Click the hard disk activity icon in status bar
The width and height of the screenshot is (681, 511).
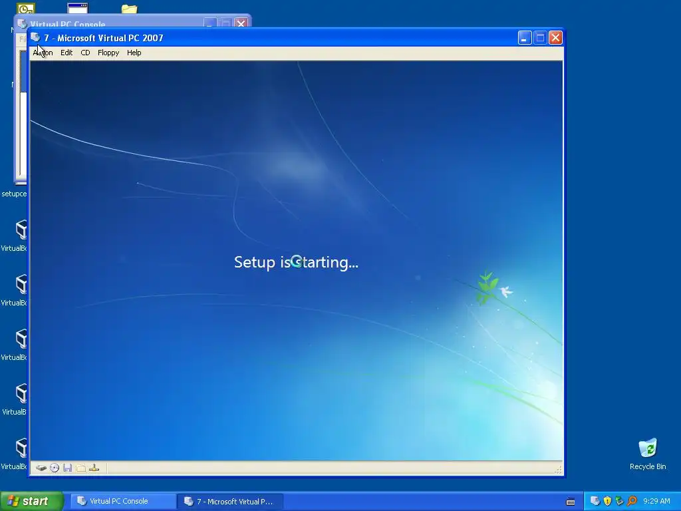[x=41, y=468]
